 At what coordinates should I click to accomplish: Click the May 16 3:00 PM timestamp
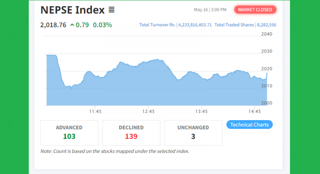[210, 10]
